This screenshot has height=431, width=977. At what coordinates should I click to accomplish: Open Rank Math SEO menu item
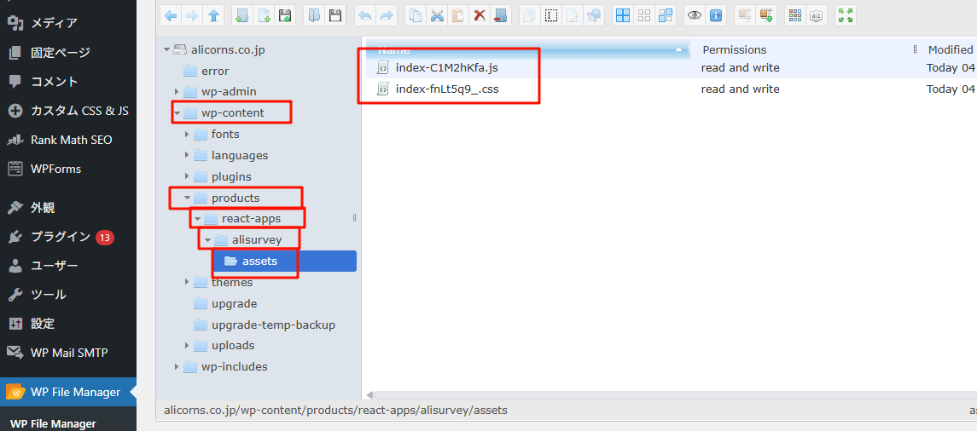click(71, 140)
